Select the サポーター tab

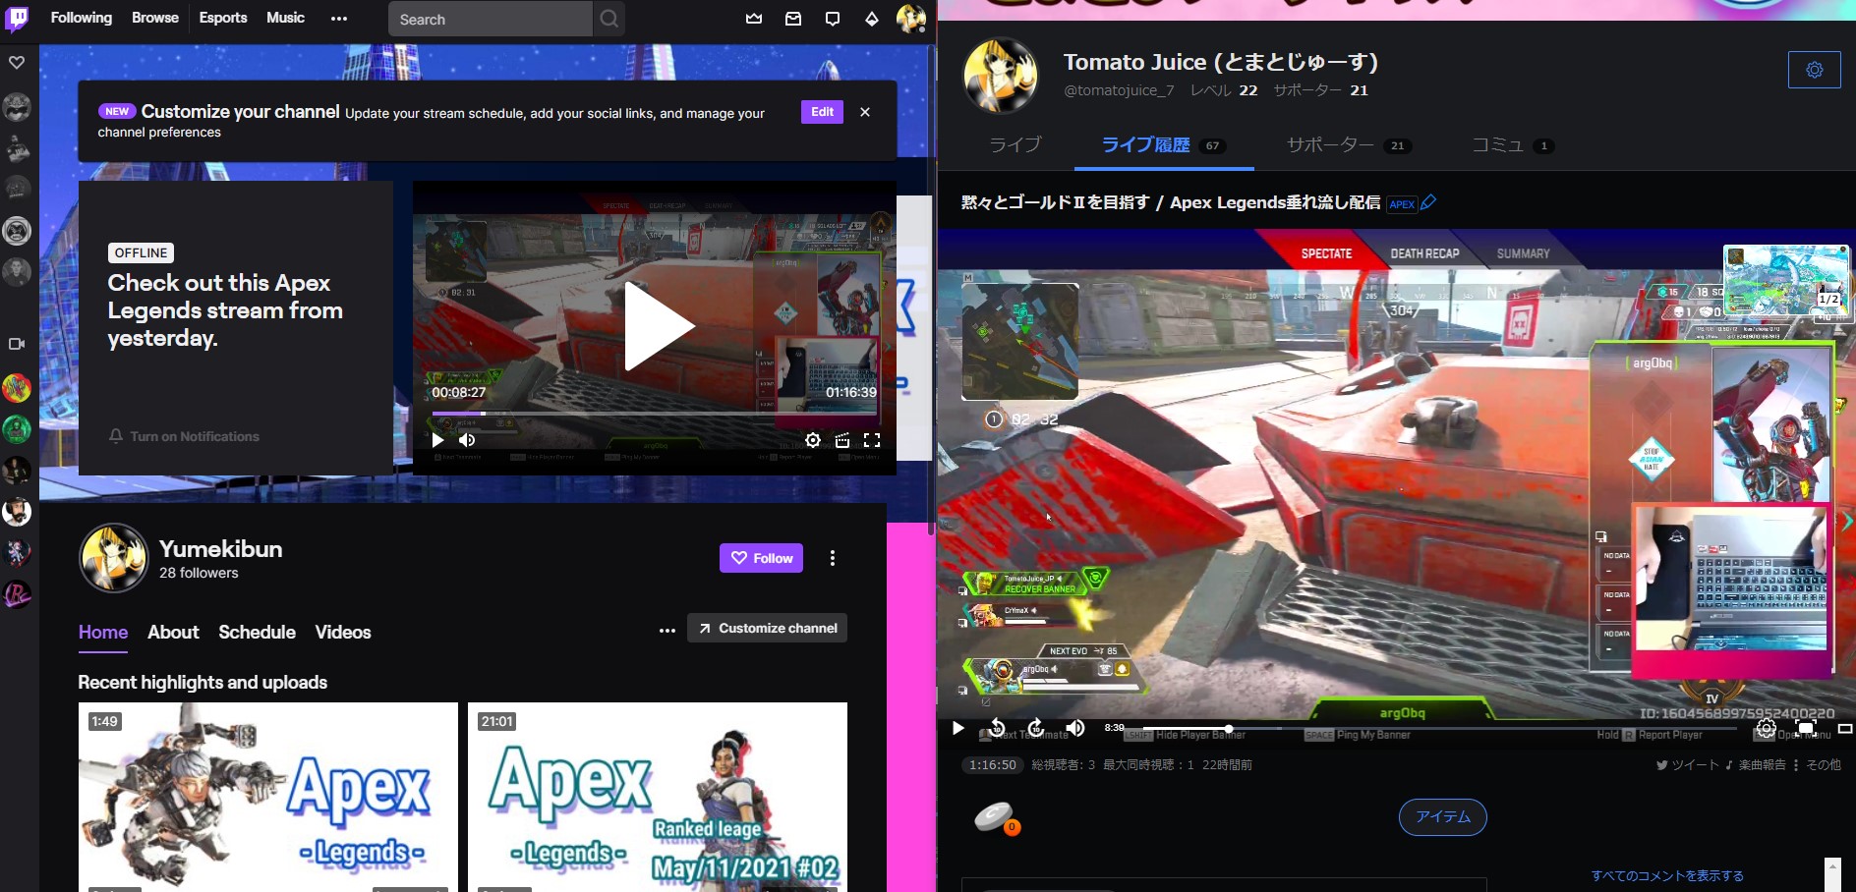click(x=1330, y=145)
